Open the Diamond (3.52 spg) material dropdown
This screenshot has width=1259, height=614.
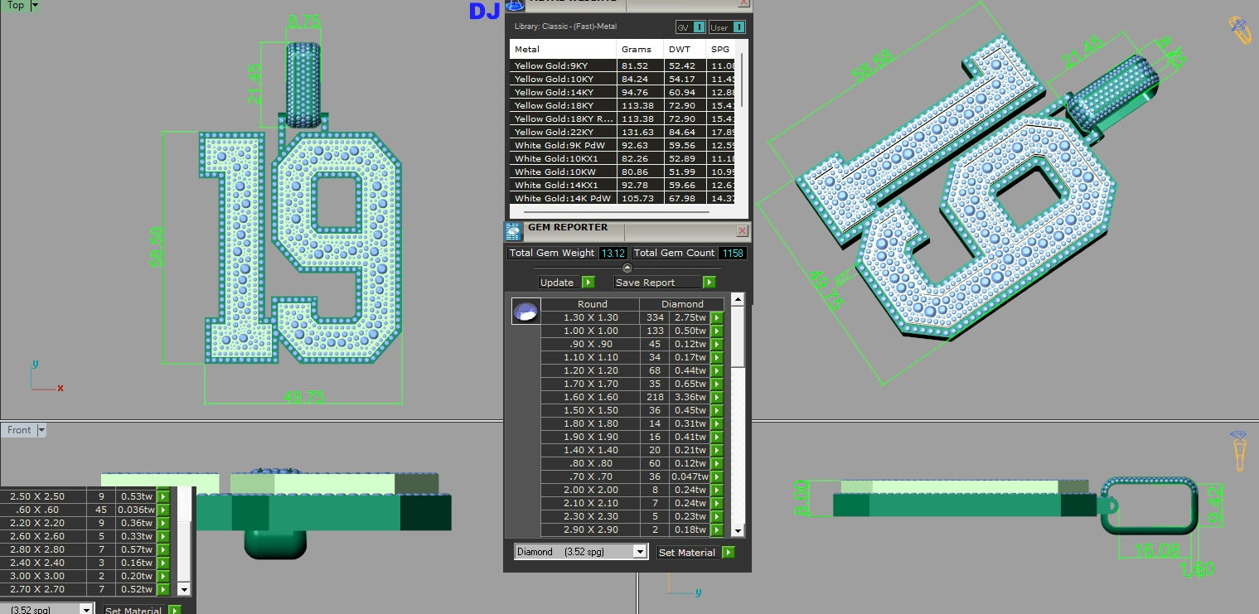[639, 552]
